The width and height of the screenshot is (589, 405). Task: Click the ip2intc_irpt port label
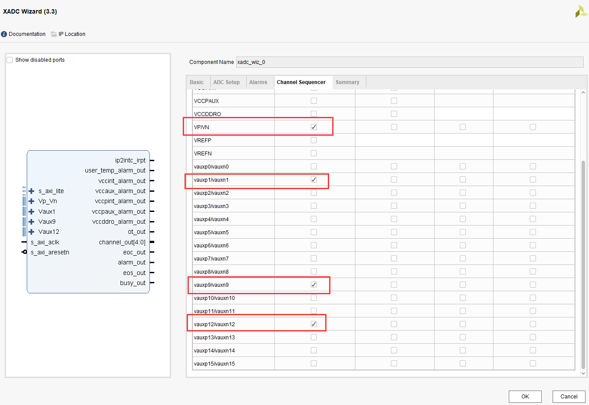click(130, 161)
